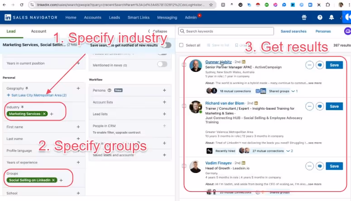Message Gunnar Habitz via chat icon

[x=320, y=65]
